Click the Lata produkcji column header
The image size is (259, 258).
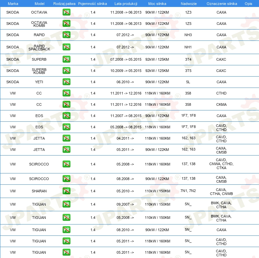tap(126, 4)
